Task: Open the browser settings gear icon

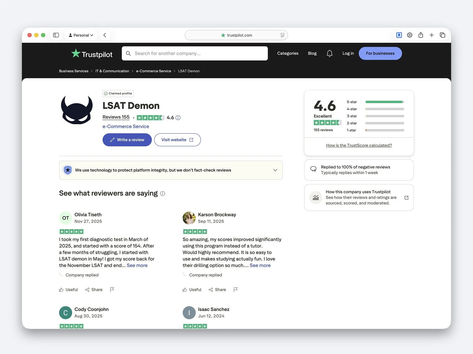Action: click(x=410, y=35)
